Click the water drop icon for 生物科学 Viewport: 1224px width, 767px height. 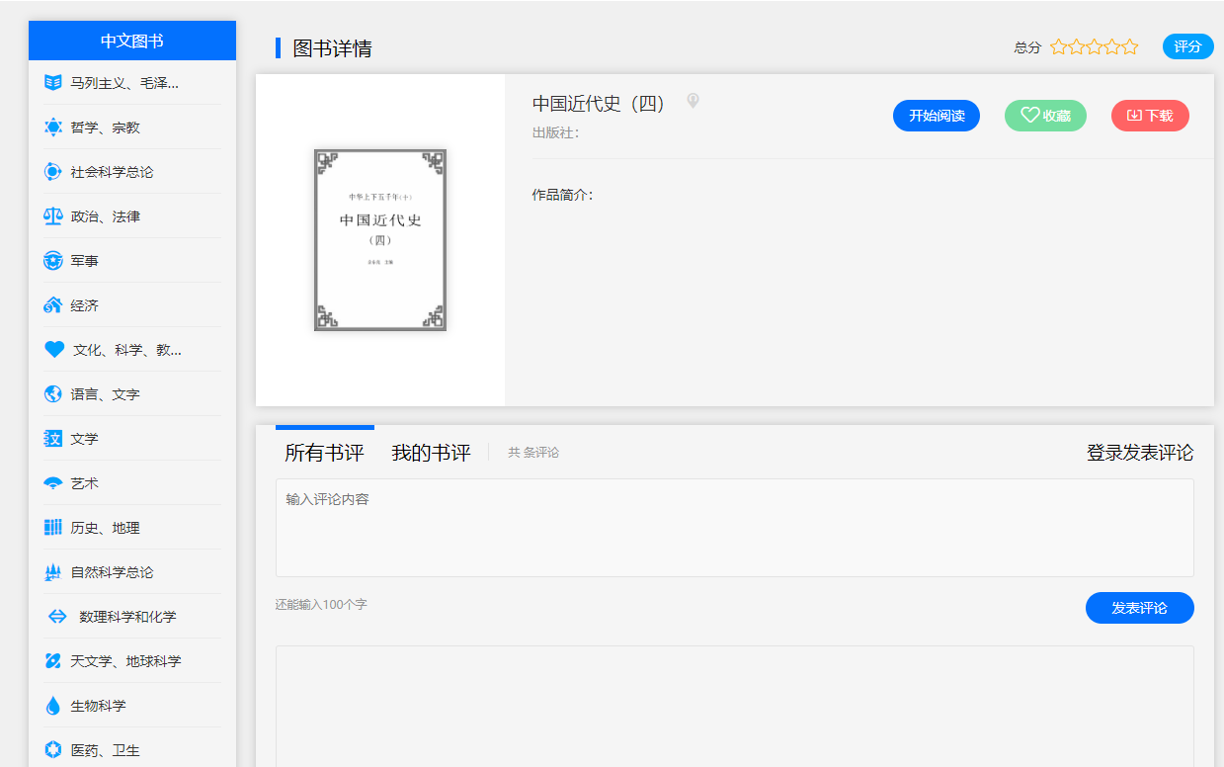point(53,706)
